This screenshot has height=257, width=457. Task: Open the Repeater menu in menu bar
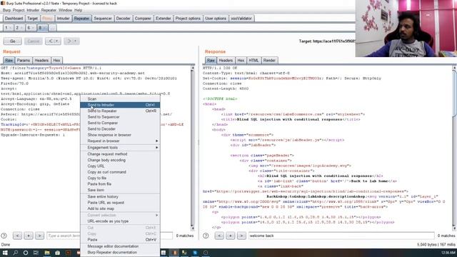[x=49, y=10]
